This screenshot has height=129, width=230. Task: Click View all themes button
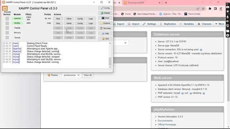point(88,75)
